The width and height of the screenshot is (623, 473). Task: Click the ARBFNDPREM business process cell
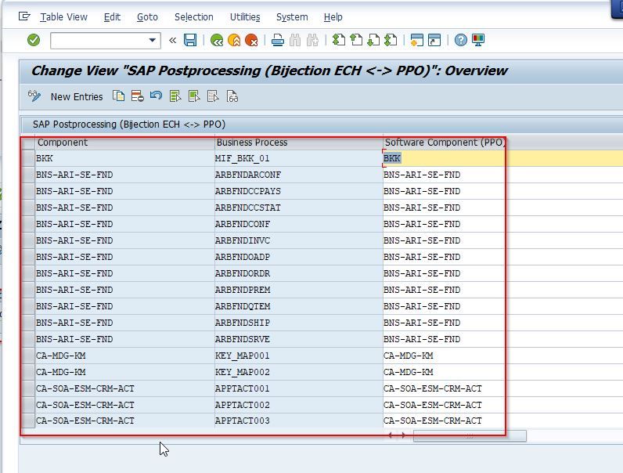(299, 291)
